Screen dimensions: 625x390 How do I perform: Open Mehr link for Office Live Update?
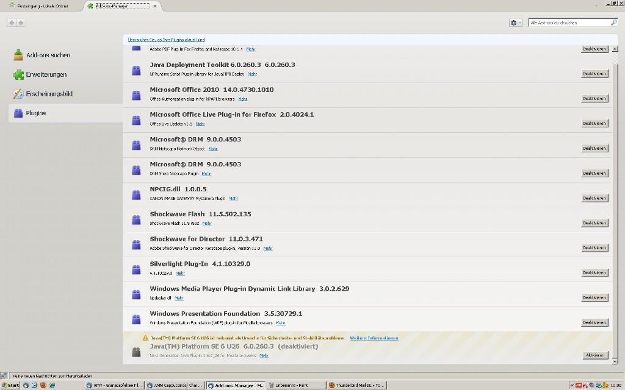[x=200, y=124]
